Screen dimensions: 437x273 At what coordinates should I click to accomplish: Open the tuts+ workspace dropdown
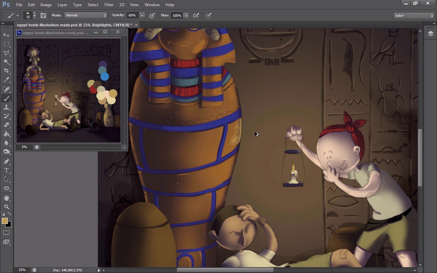click(414, 15)
